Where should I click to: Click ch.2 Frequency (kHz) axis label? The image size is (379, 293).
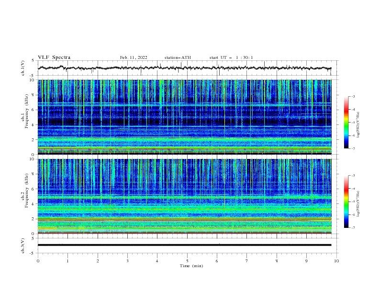pyautogui.click(x=25, y=191)
